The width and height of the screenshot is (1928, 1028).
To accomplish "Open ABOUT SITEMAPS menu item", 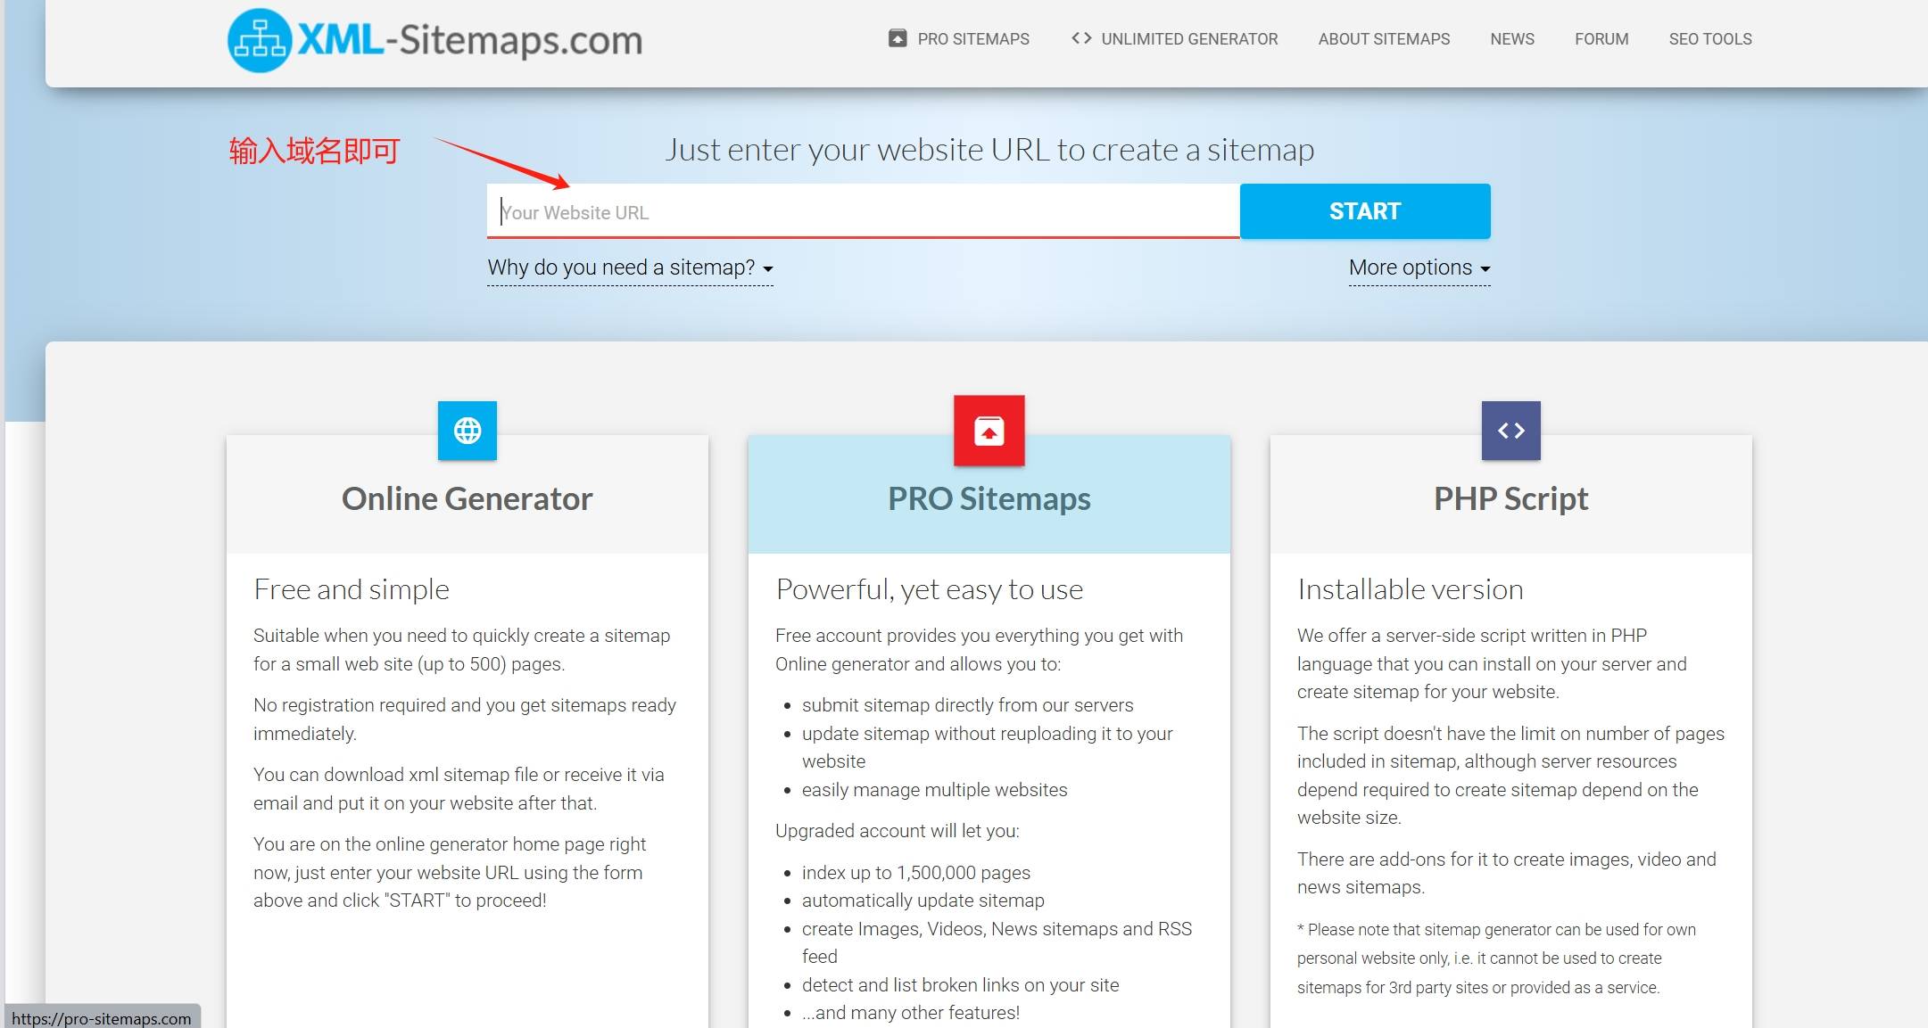I will click(1384, 39).
